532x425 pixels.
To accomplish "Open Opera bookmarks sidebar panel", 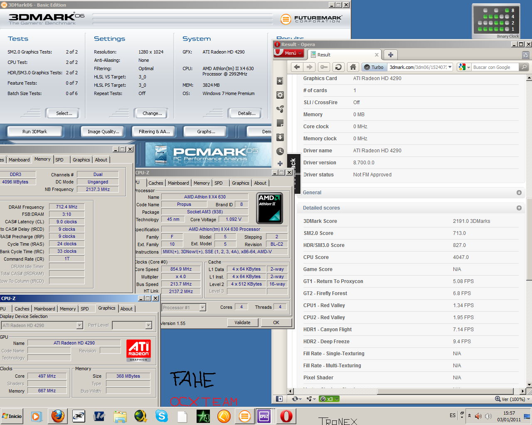I will point(280,81).
